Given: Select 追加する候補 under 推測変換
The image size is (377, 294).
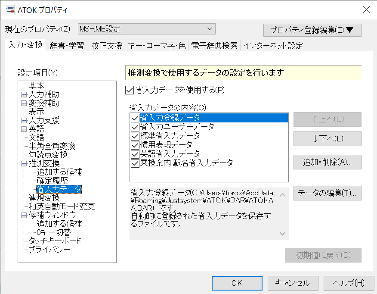Looking at the screenshot, I should tap(59, 172).
